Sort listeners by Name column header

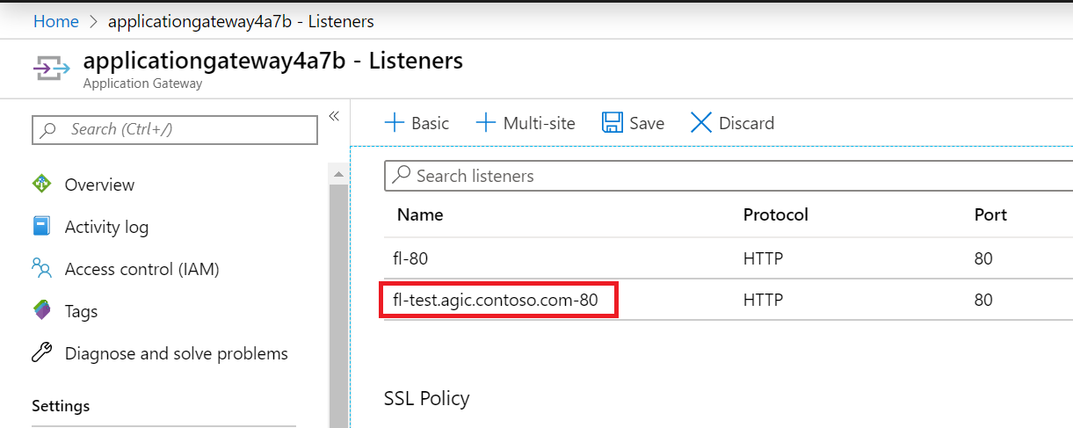click(420, 214)
